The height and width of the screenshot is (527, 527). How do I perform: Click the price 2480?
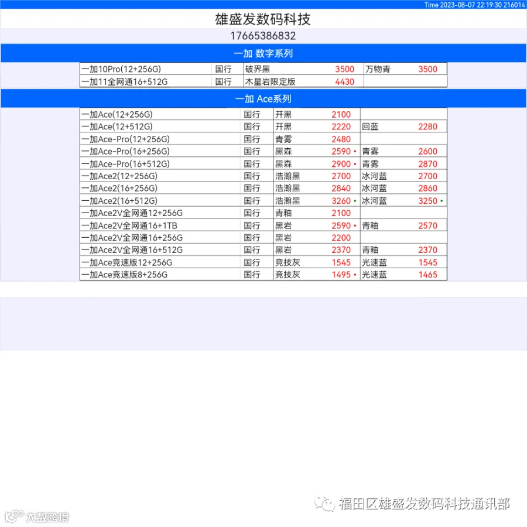tap(341, 139)
